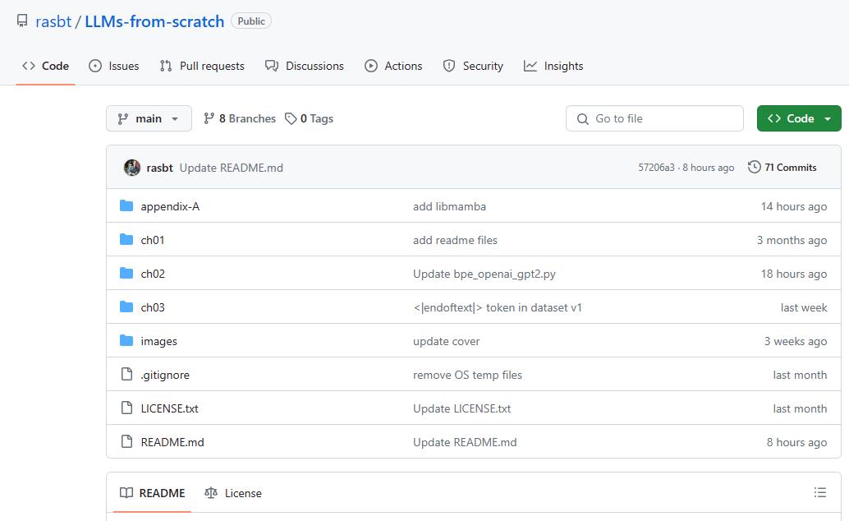Click the LICENSE.txt file icon
Image resolution: width=849 pixels, height=521 pixels.
(126, 408)
